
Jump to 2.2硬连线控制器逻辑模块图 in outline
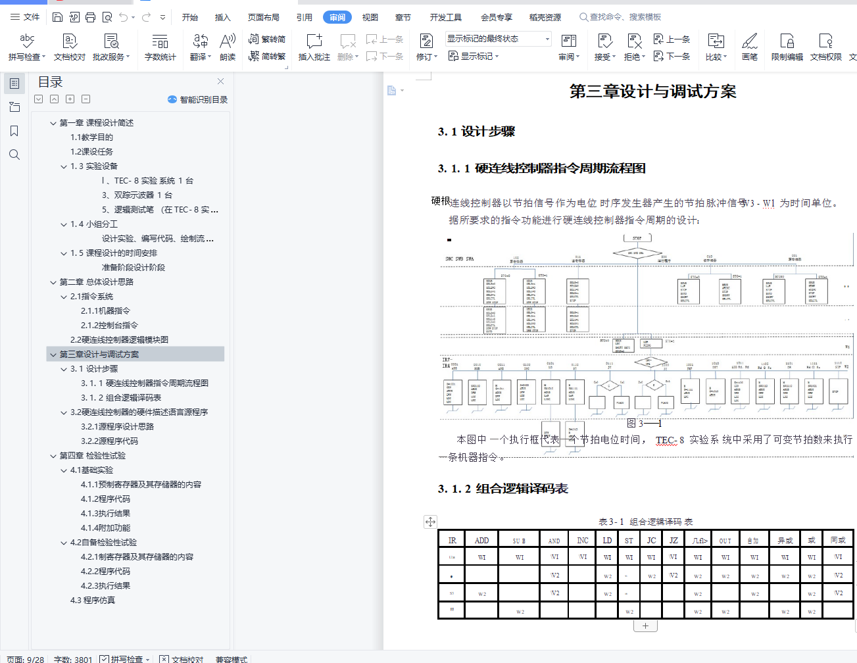pos(119,340)
